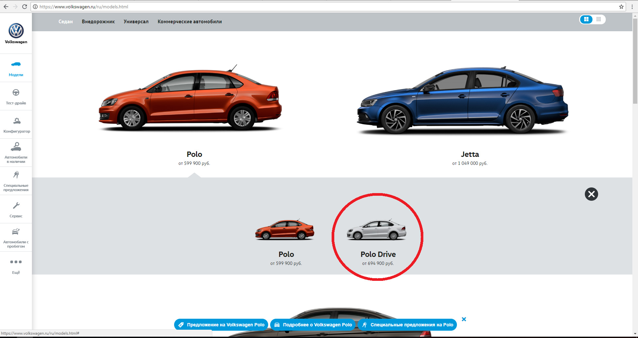Select small orange Polo thumbnail
Image resolution: width=638 pixels, height=338 pixels.
point(284,229)
